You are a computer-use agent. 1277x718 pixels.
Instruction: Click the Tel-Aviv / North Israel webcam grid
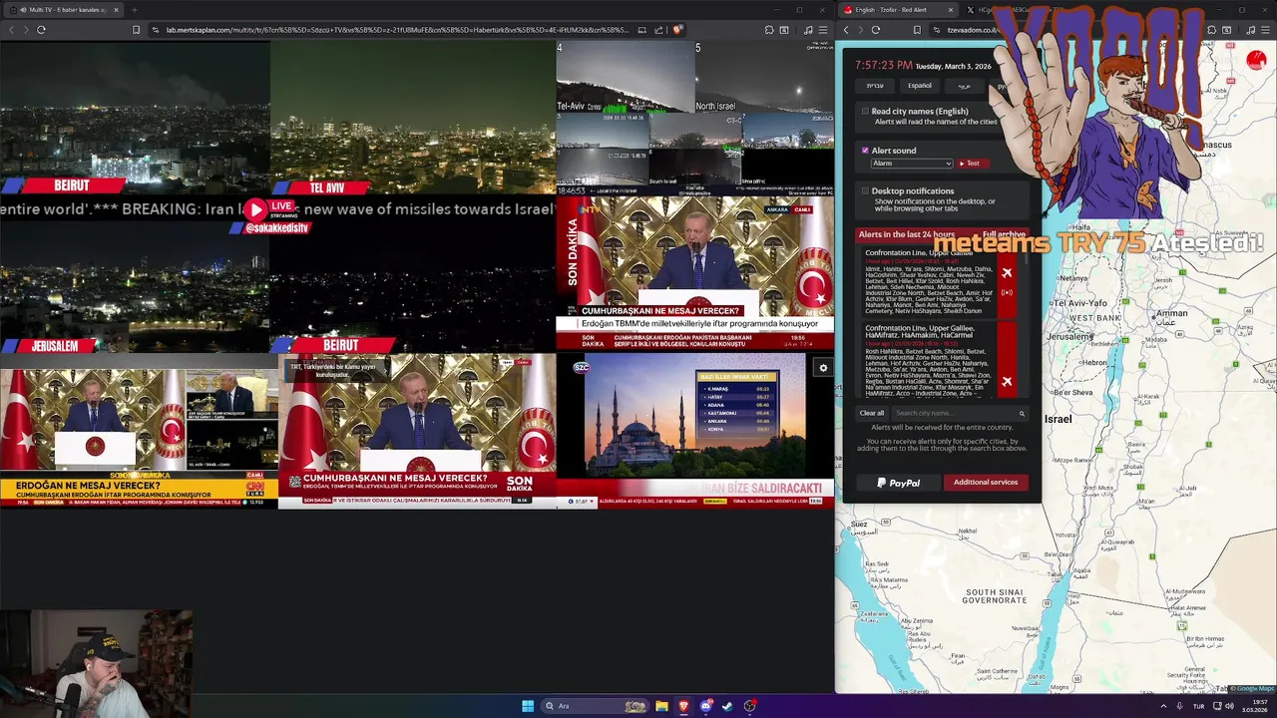click(694, 119)
